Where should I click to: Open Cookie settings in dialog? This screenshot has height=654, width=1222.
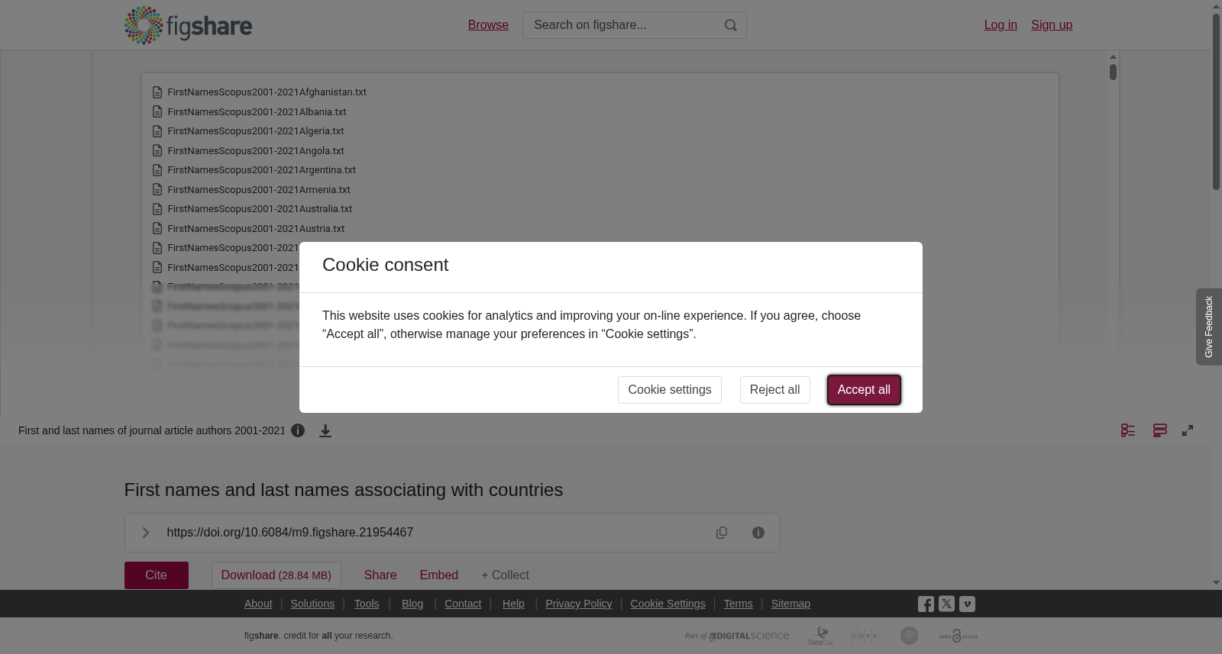(x=670, y=390)
